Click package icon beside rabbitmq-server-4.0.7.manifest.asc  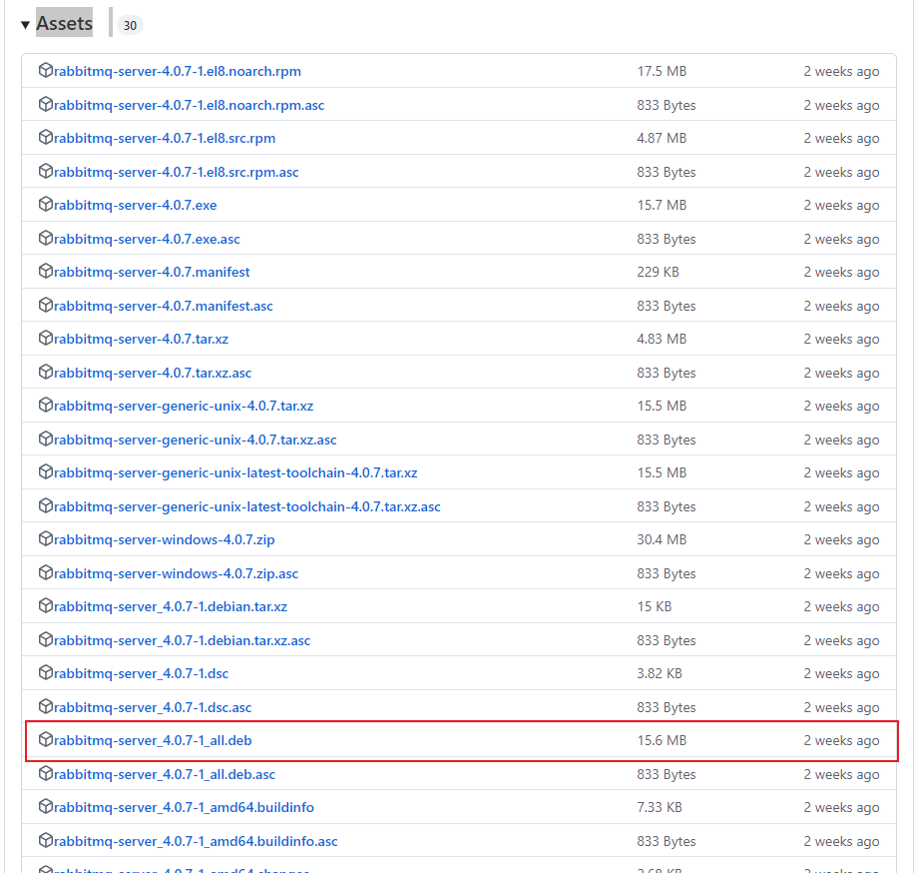(x=46, y=306)
